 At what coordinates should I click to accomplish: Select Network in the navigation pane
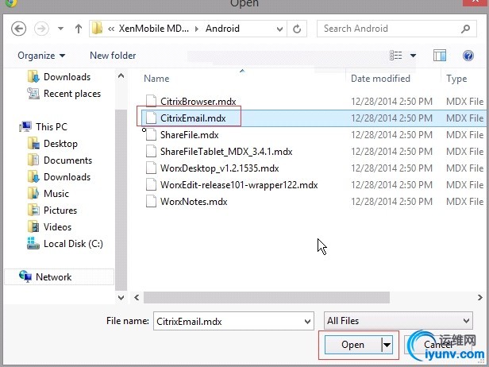60,276
